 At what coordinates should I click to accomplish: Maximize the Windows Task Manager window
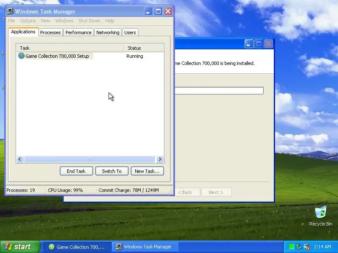(158, 11)
